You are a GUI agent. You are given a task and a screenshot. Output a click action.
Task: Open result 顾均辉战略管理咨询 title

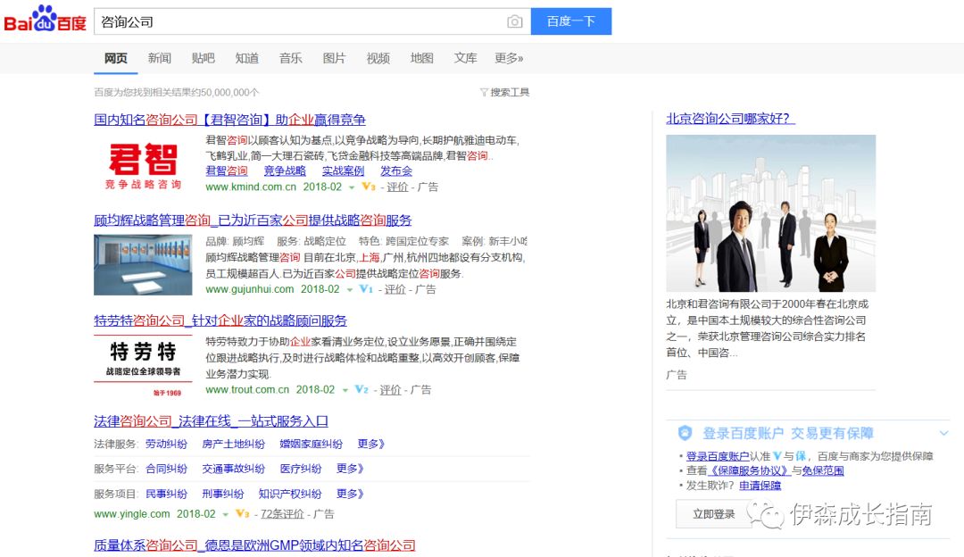[253, 220]
